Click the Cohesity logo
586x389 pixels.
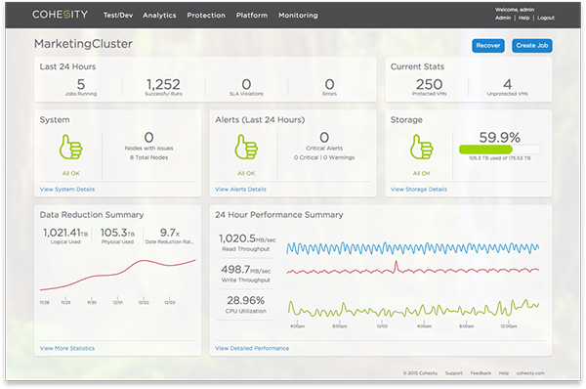point(60,15)
